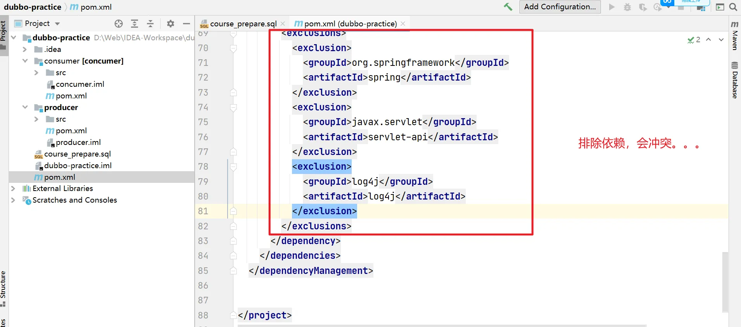Click the editor horizontal scrollbar
741x327 pixels.
point(442,325)
